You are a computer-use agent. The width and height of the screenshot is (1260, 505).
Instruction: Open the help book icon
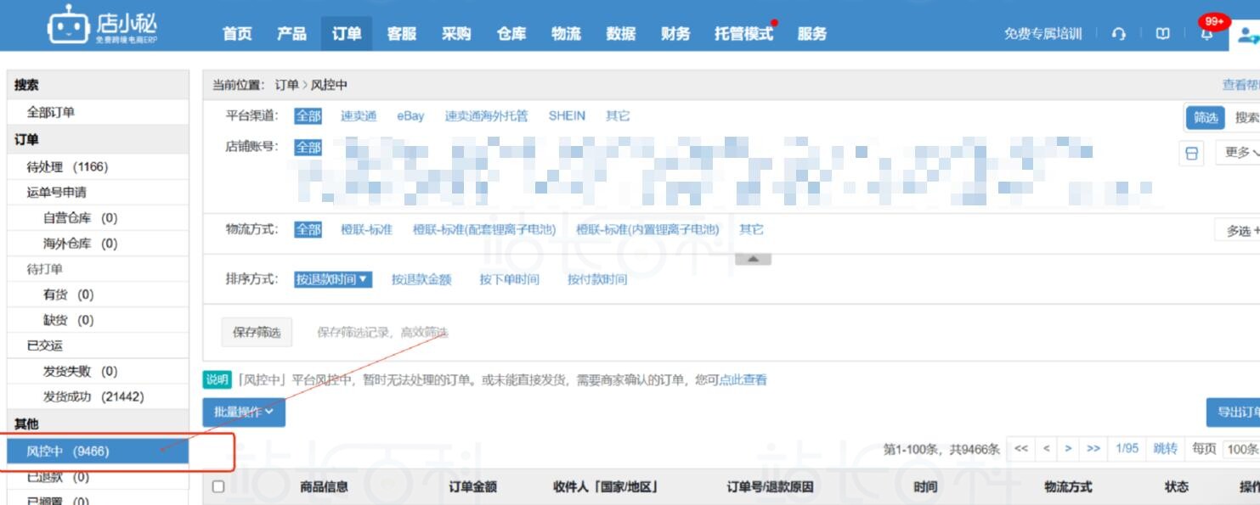click(x=1162, y=34)
